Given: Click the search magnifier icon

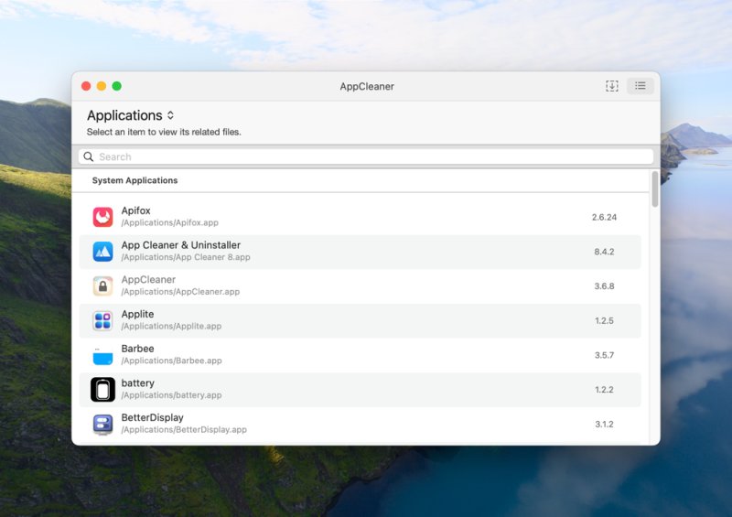Looking at the screenshot, I should coord(88,156).
